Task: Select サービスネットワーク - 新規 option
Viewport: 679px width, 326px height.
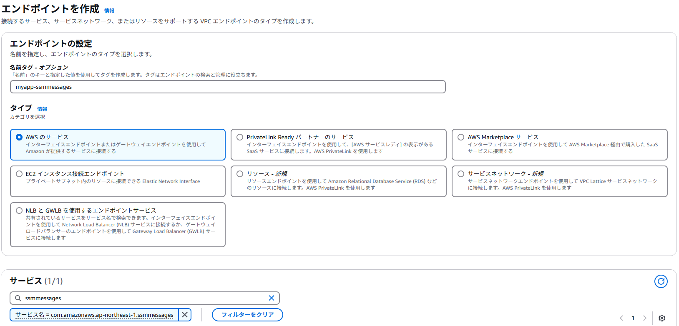Action: [461, 174]
